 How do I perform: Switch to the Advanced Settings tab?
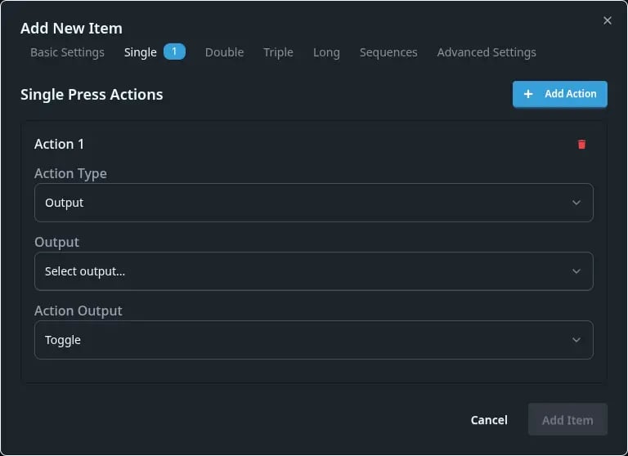(487, 52)
